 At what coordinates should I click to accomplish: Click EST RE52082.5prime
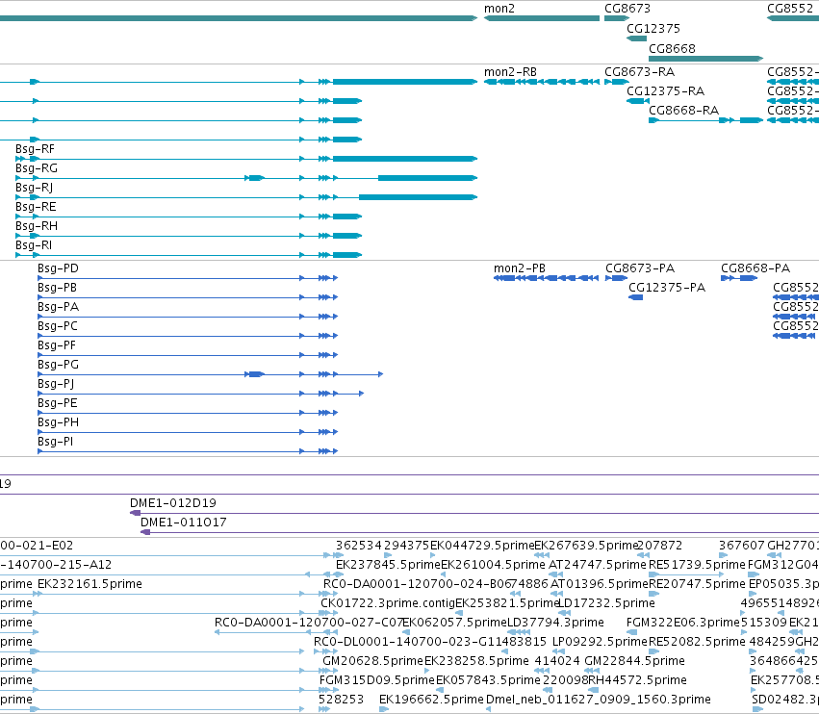[697, 642]
